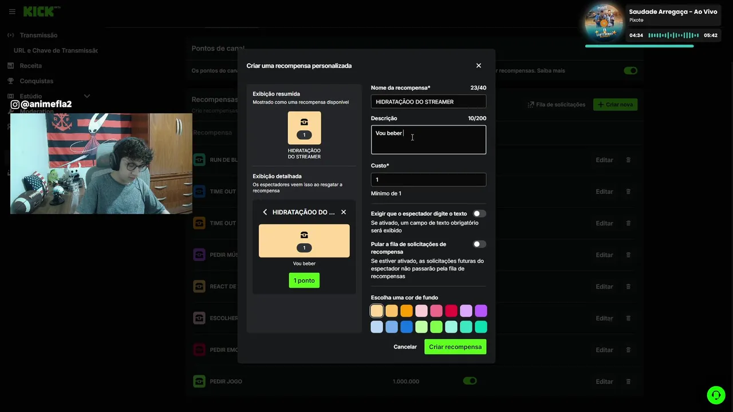
Task: Open the hamburger menu beside Kick logo
Action: tap(12, 11)
